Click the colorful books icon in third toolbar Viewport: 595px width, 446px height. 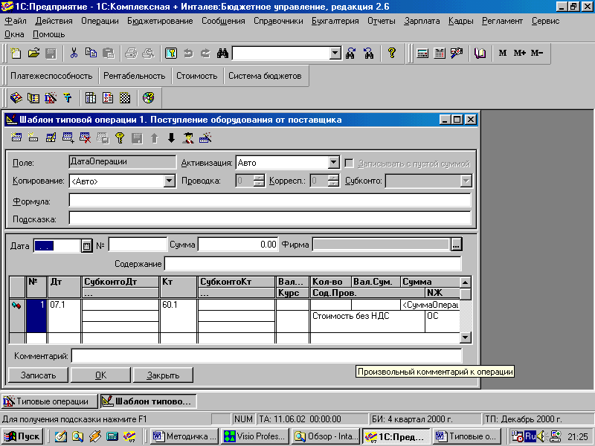16,98
